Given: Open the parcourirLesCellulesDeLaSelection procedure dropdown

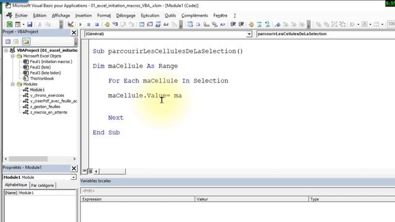Looking at the screenshot, I should pyautogui.click(x=326, y=34).
